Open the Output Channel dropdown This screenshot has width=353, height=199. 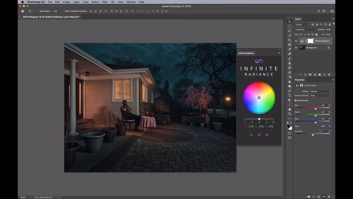tap(320, 96)
